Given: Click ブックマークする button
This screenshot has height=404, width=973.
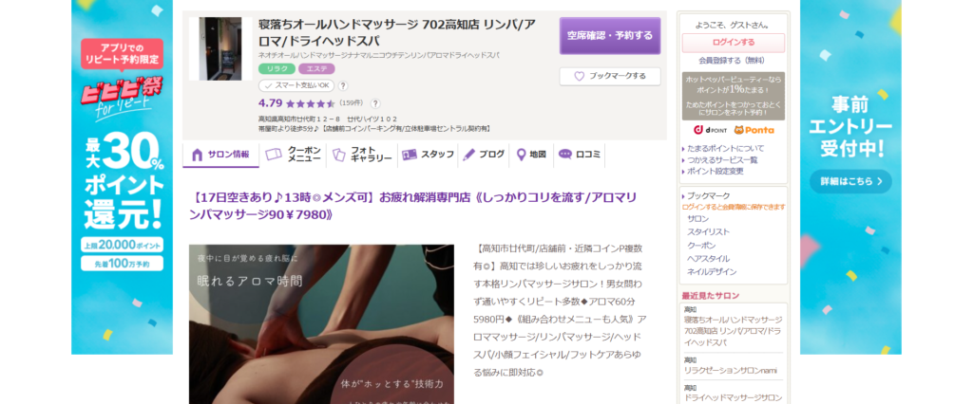Looking at the screenshot, I should pos(610,76).
